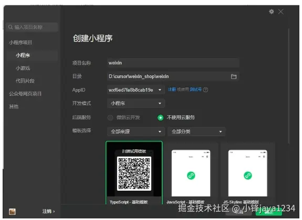The image size is (302, 220).
Task: Click the 项目名称 input field containing weixin
Action: [x=173, y=63]
